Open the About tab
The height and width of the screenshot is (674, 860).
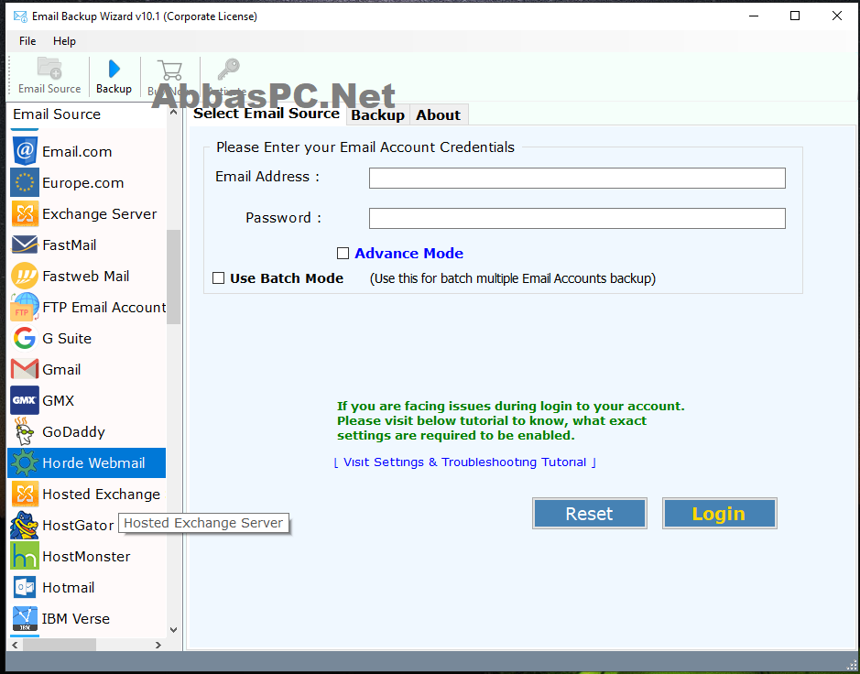click(438, 115)
